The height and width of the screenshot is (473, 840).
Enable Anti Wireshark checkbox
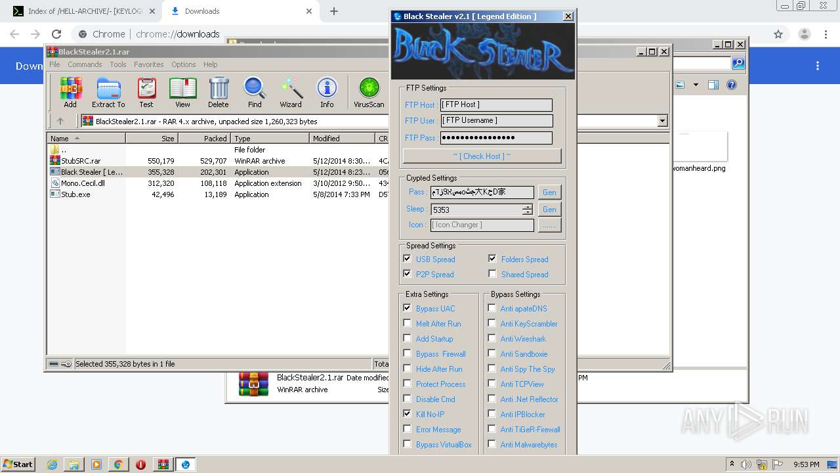(492, 338)
